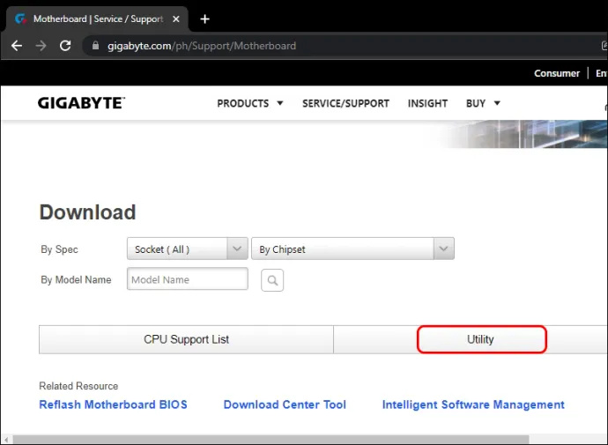608x445 pixels.
Task: Click the GIGABYTE logo
Action: pyautogui.click(x=81, y=103)
